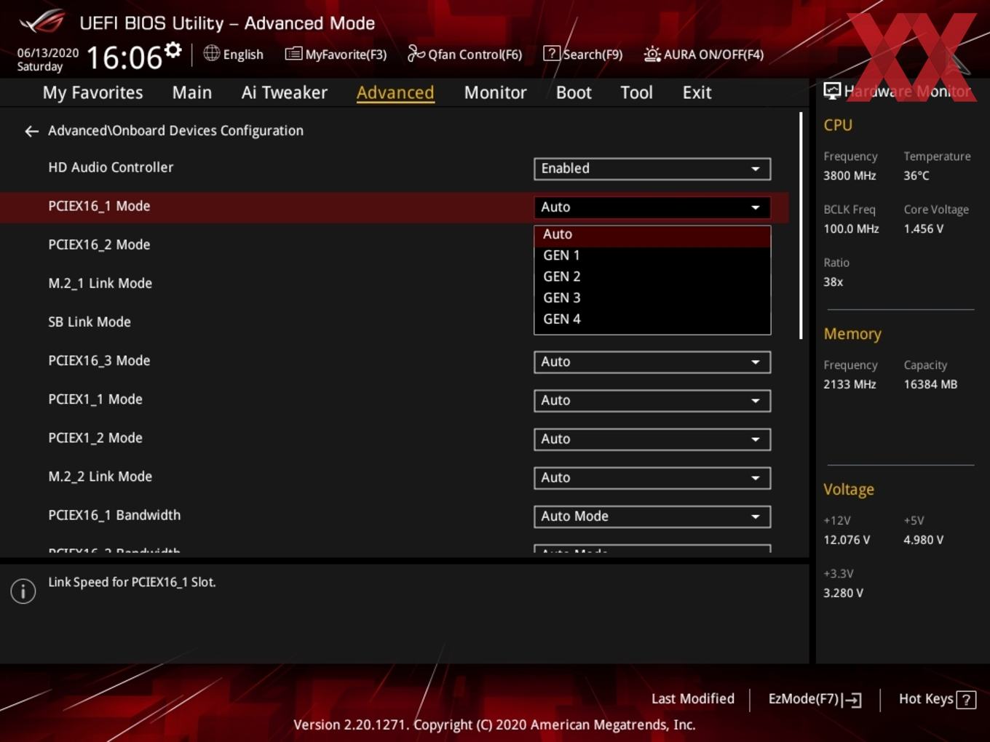Click help text Link Speed for PCIEX16_1 Slot
The image size is (990, 742).
[x=132, y=583]
